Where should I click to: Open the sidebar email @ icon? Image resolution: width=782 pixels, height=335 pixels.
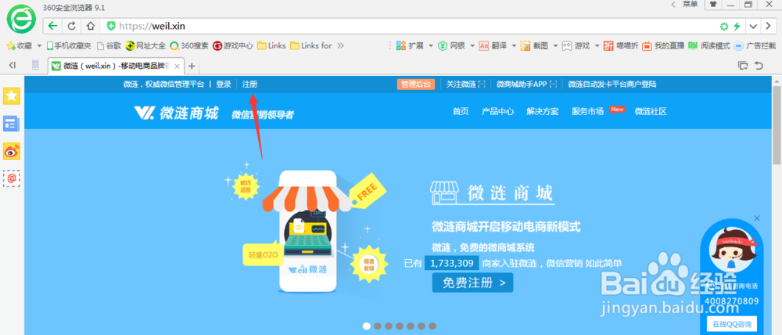coord(12,178)
